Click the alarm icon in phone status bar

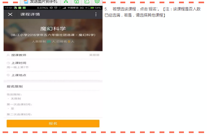[x=56, y=8]
